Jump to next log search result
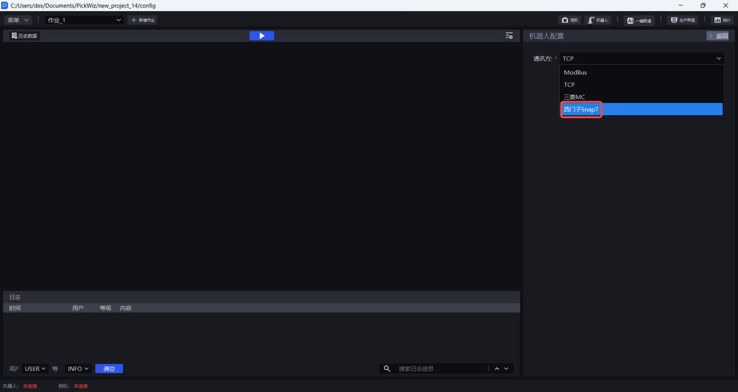 tap(506, 369)
